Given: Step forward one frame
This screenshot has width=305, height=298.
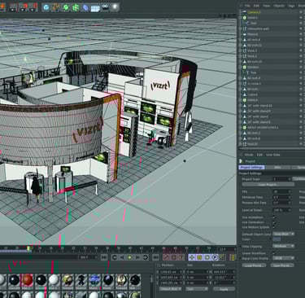Looking at the screenshot, I should pos(137,257).
